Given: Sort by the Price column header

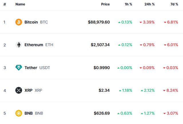Looking at the screenshot, I should click(105, 4).
